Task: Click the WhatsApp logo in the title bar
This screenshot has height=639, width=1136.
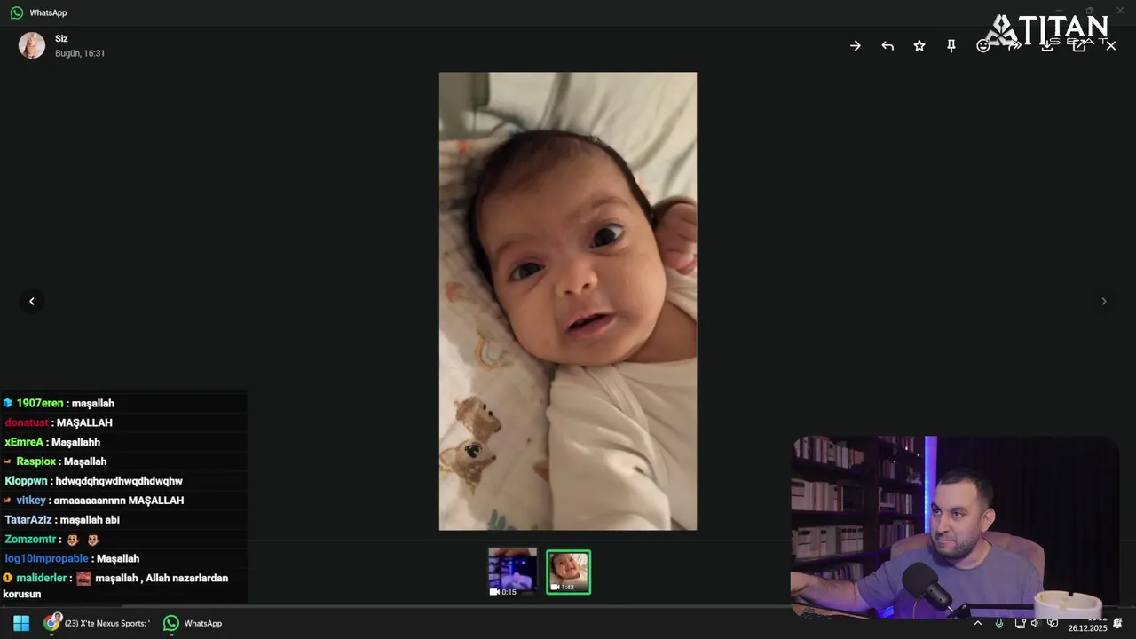Action: (17, 12)
